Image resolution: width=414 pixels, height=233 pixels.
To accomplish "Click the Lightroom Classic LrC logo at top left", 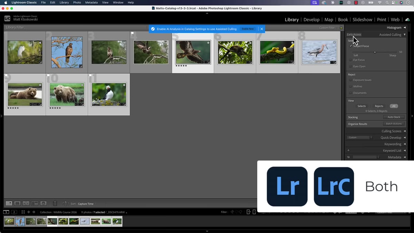I will click(x=7, y=18).
